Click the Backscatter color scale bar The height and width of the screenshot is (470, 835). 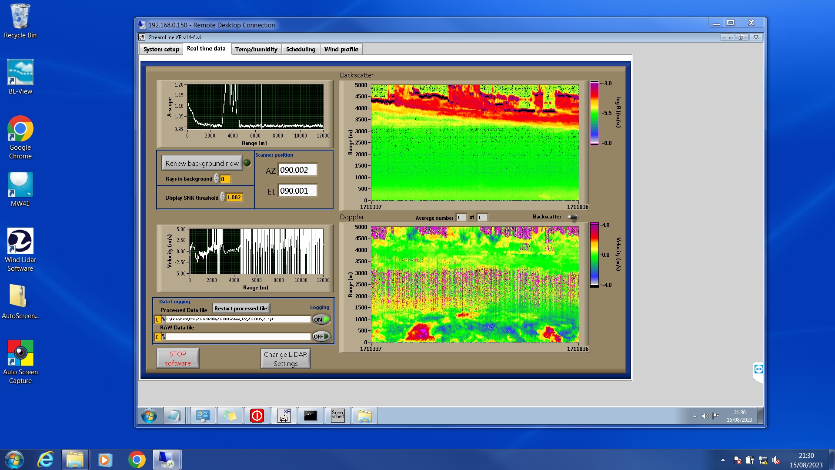[x=594, y=113]
